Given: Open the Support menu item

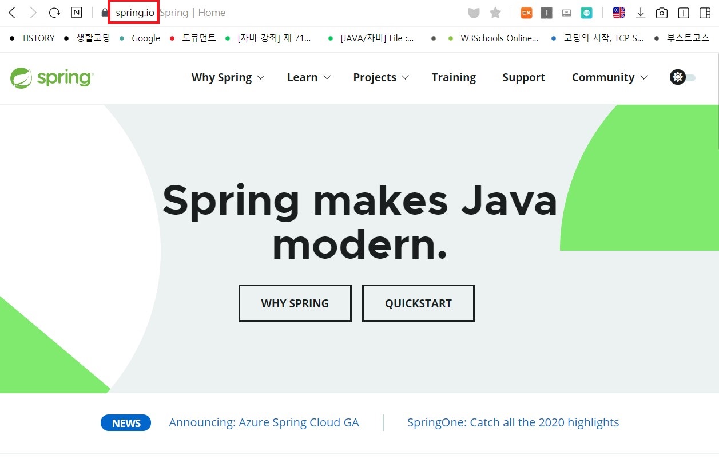Looking at the screenshot, I should [523, 77].
